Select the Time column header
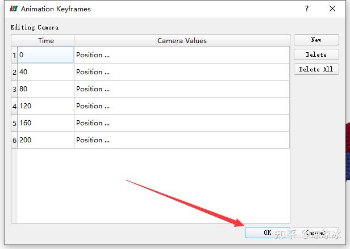350x249 pixels. click(x=45, y=41)
